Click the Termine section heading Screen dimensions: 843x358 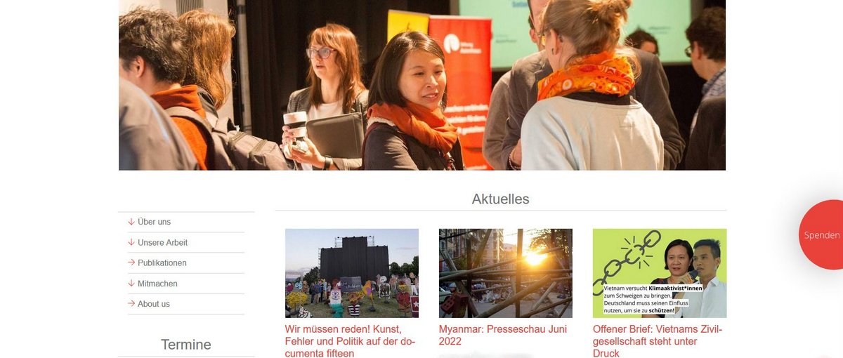(186, 345)
